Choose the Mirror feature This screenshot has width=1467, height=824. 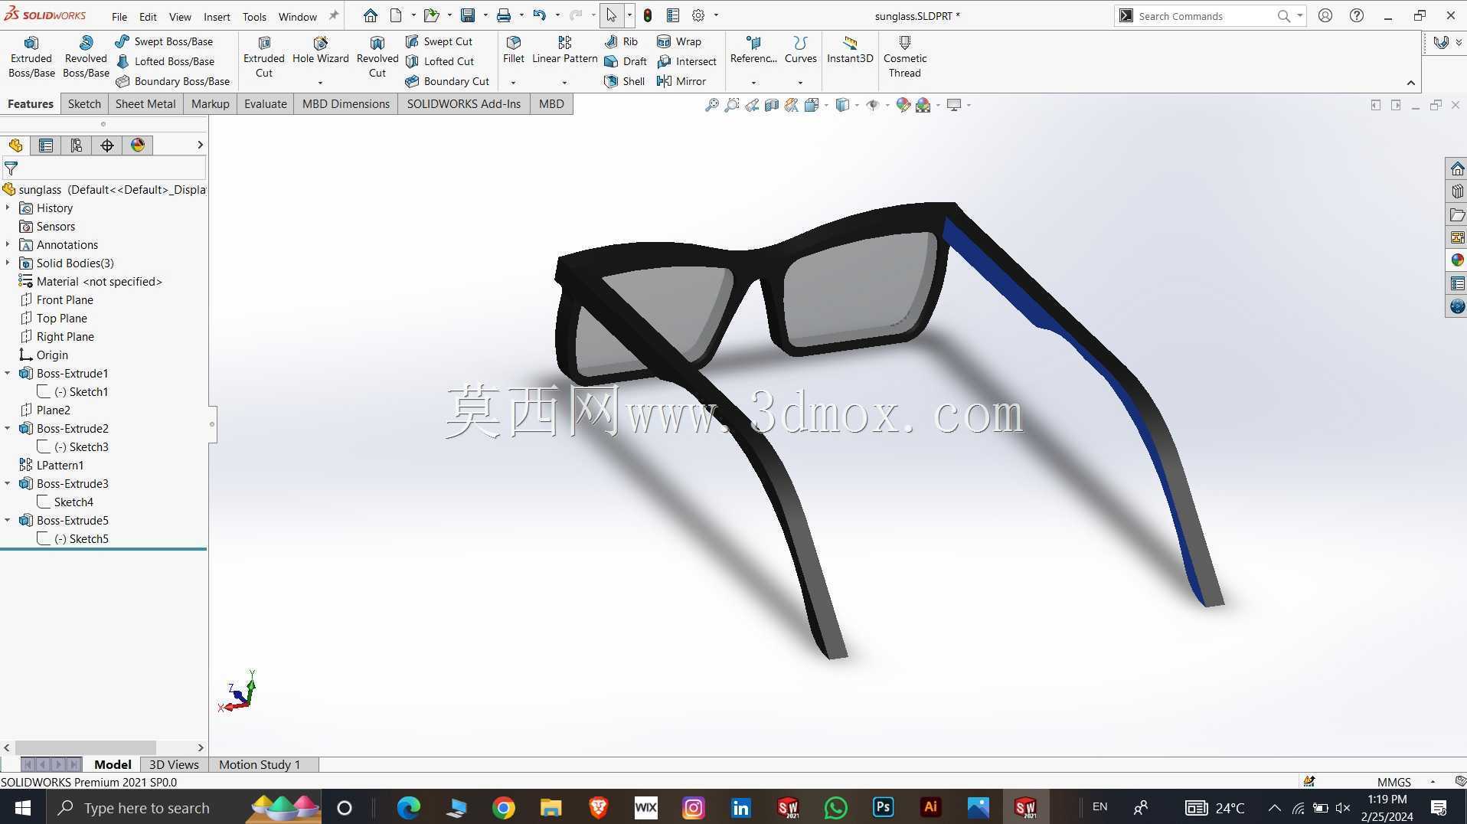pyautogui.click(x=681, y=81)
